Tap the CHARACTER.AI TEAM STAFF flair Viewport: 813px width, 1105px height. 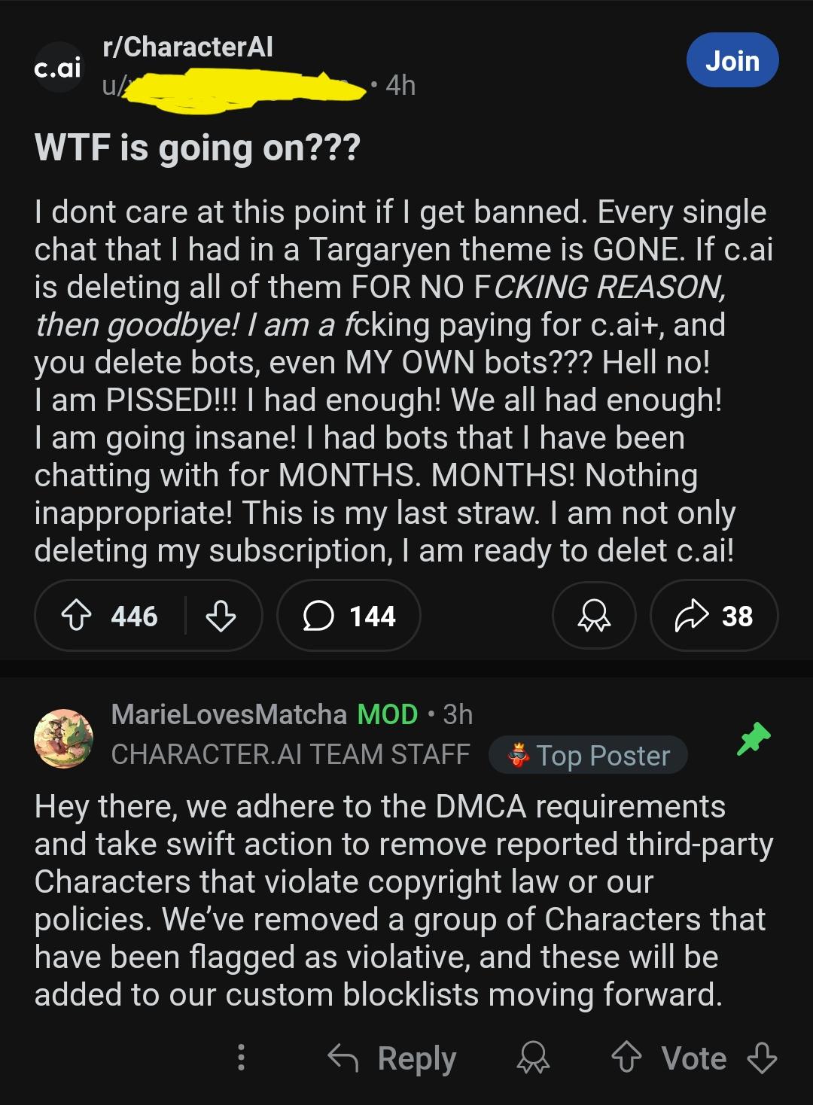pyautogui.click(x=291, y=754)
